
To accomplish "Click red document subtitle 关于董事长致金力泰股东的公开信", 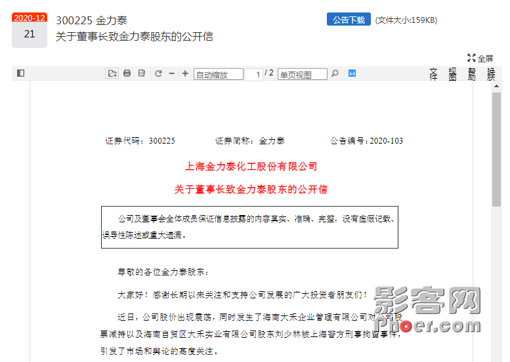I will [251, 189].
